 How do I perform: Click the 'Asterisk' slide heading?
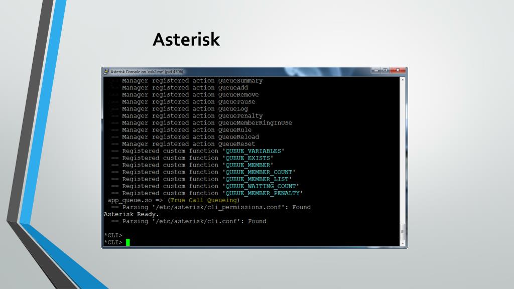pyautogui.click(x=186, y=39)
